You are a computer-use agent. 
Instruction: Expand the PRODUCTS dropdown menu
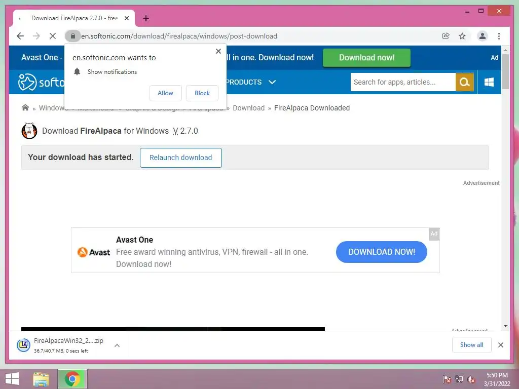(251, 82)
